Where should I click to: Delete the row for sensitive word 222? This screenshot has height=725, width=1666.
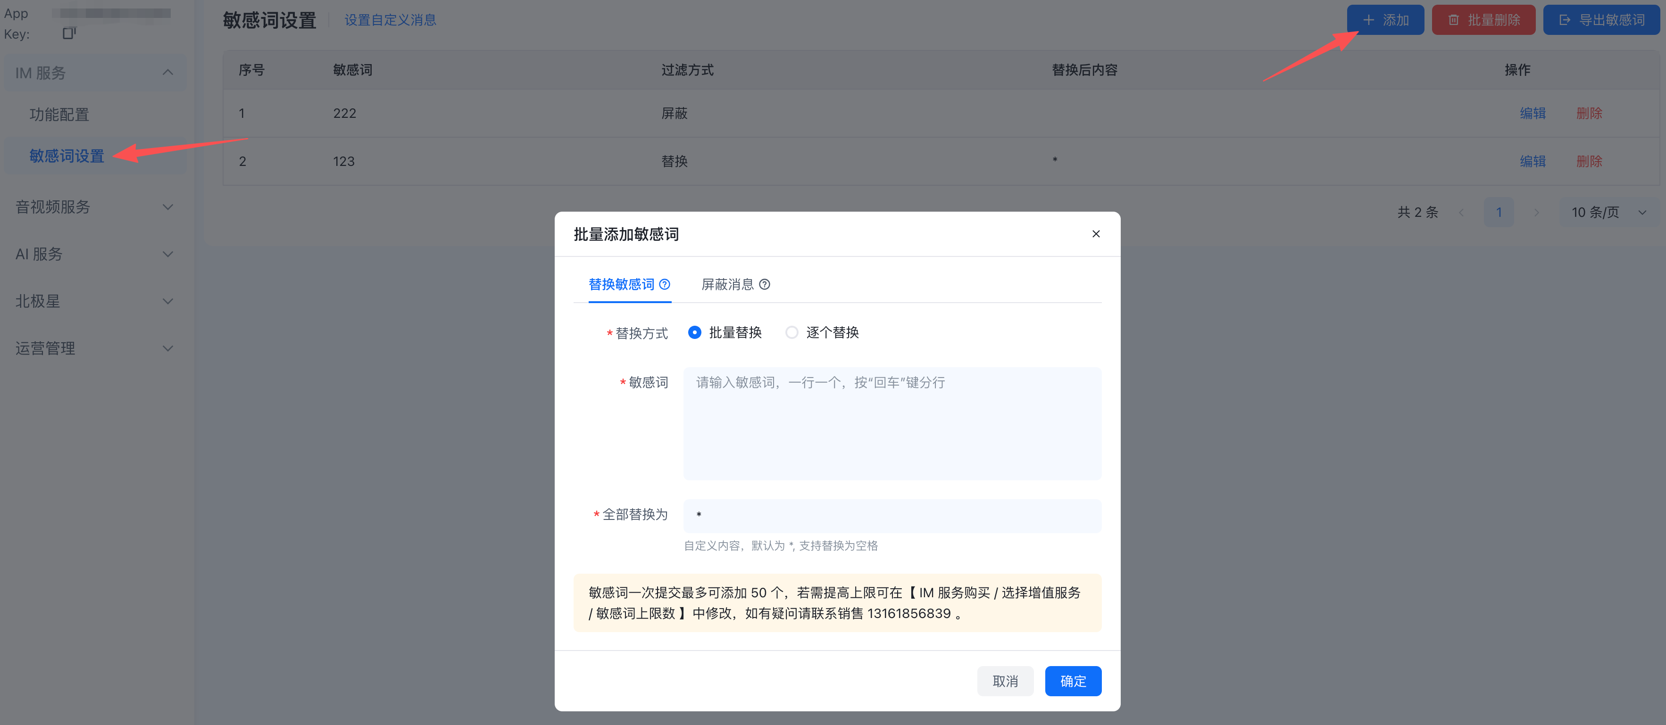pos(1589,113)
